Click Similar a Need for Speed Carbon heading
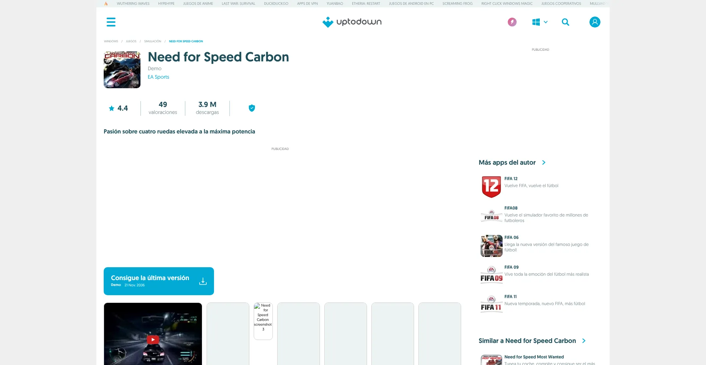This screenshot has height=365, width=706. (527, 341)
